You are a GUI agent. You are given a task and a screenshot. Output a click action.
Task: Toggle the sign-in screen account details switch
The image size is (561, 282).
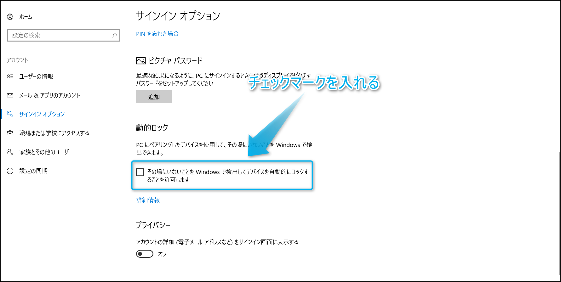coord(145,254)
